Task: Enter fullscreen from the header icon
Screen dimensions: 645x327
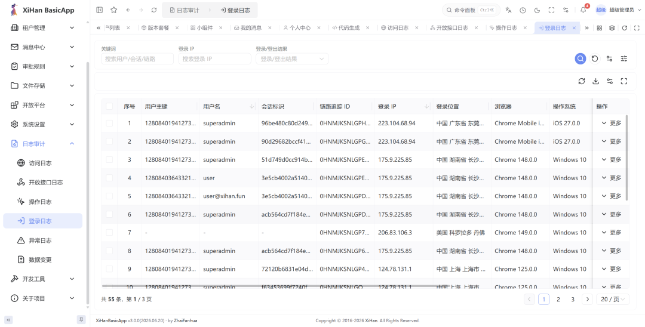Action: click(552, 10)
